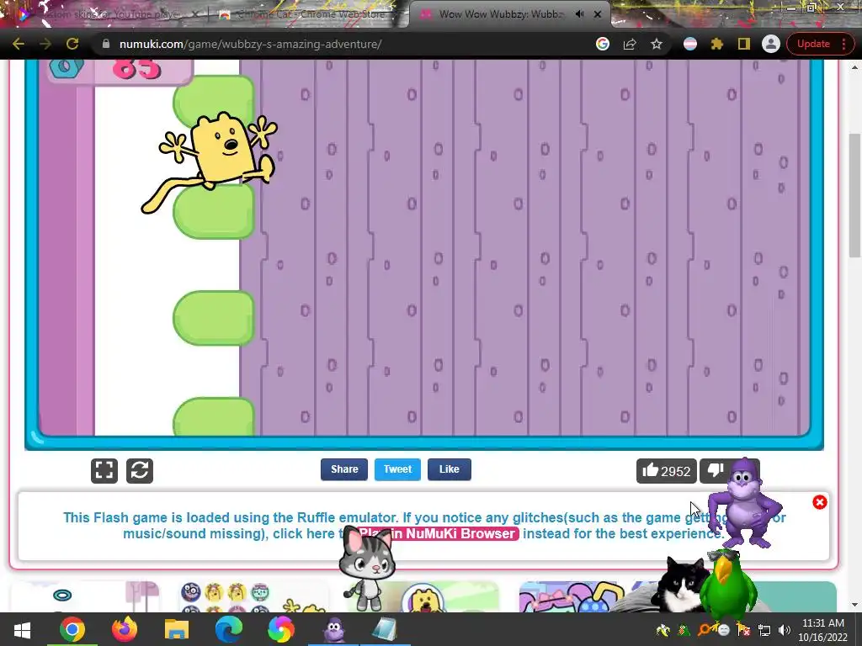The width and height of the screenshot is (862, 646).
Task: Close the YouTube player skins tab
Action: point(194,13)
